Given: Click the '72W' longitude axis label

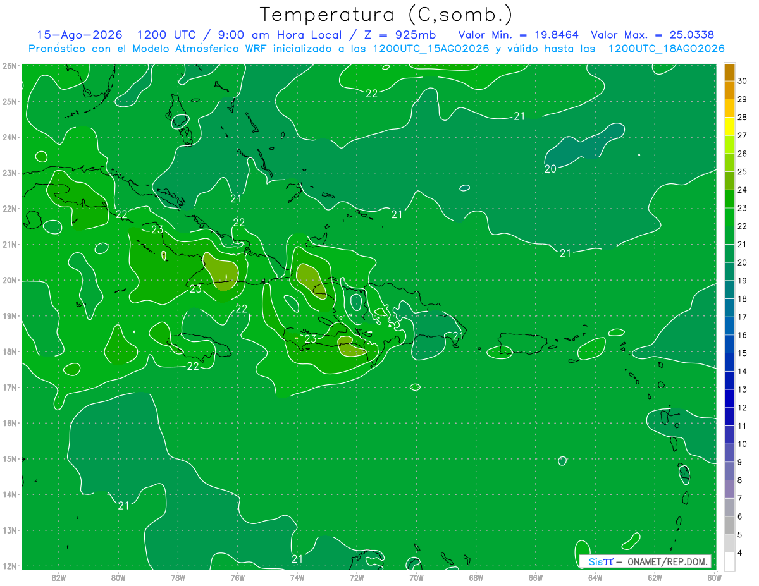Looking at the screenshot, I should (357, 577).
